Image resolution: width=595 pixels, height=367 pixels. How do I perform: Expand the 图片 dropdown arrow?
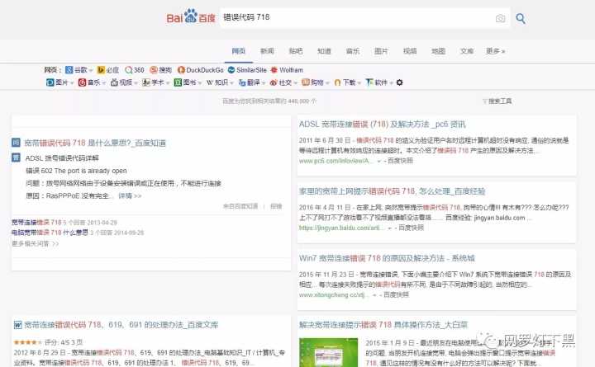click(x=71, y=82)
